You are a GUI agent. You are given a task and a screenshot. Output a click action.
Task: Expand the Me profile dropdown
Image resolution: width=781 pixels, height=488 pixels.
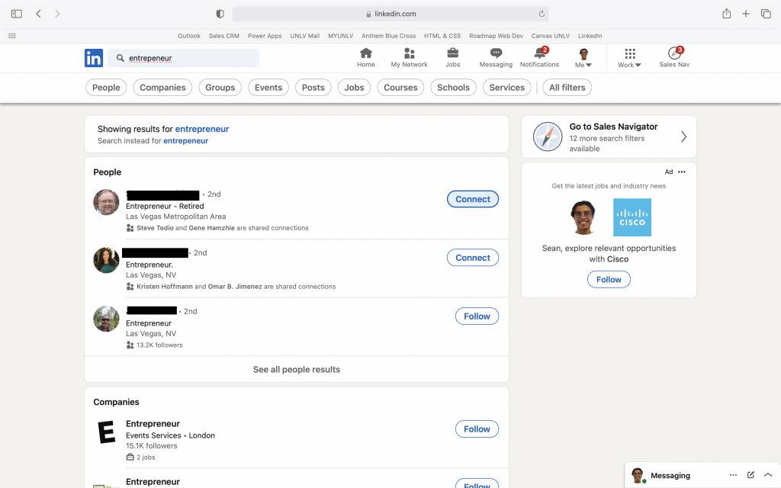click(x=583, y=58)
